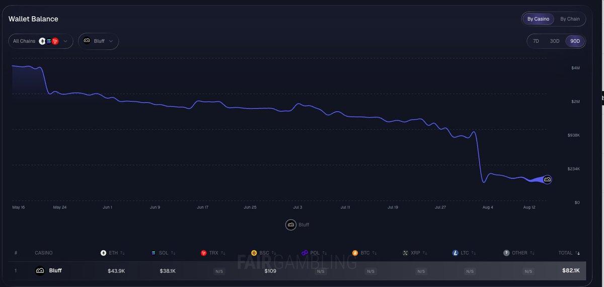Sort table by ETH column arrows

[x=122, y=253]
